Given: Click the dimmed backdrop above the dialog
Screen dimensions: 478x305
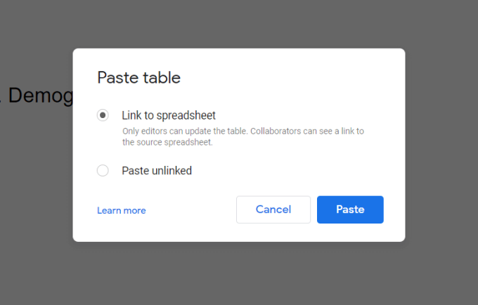Looking at the screenshot, I should click(239, 25).
